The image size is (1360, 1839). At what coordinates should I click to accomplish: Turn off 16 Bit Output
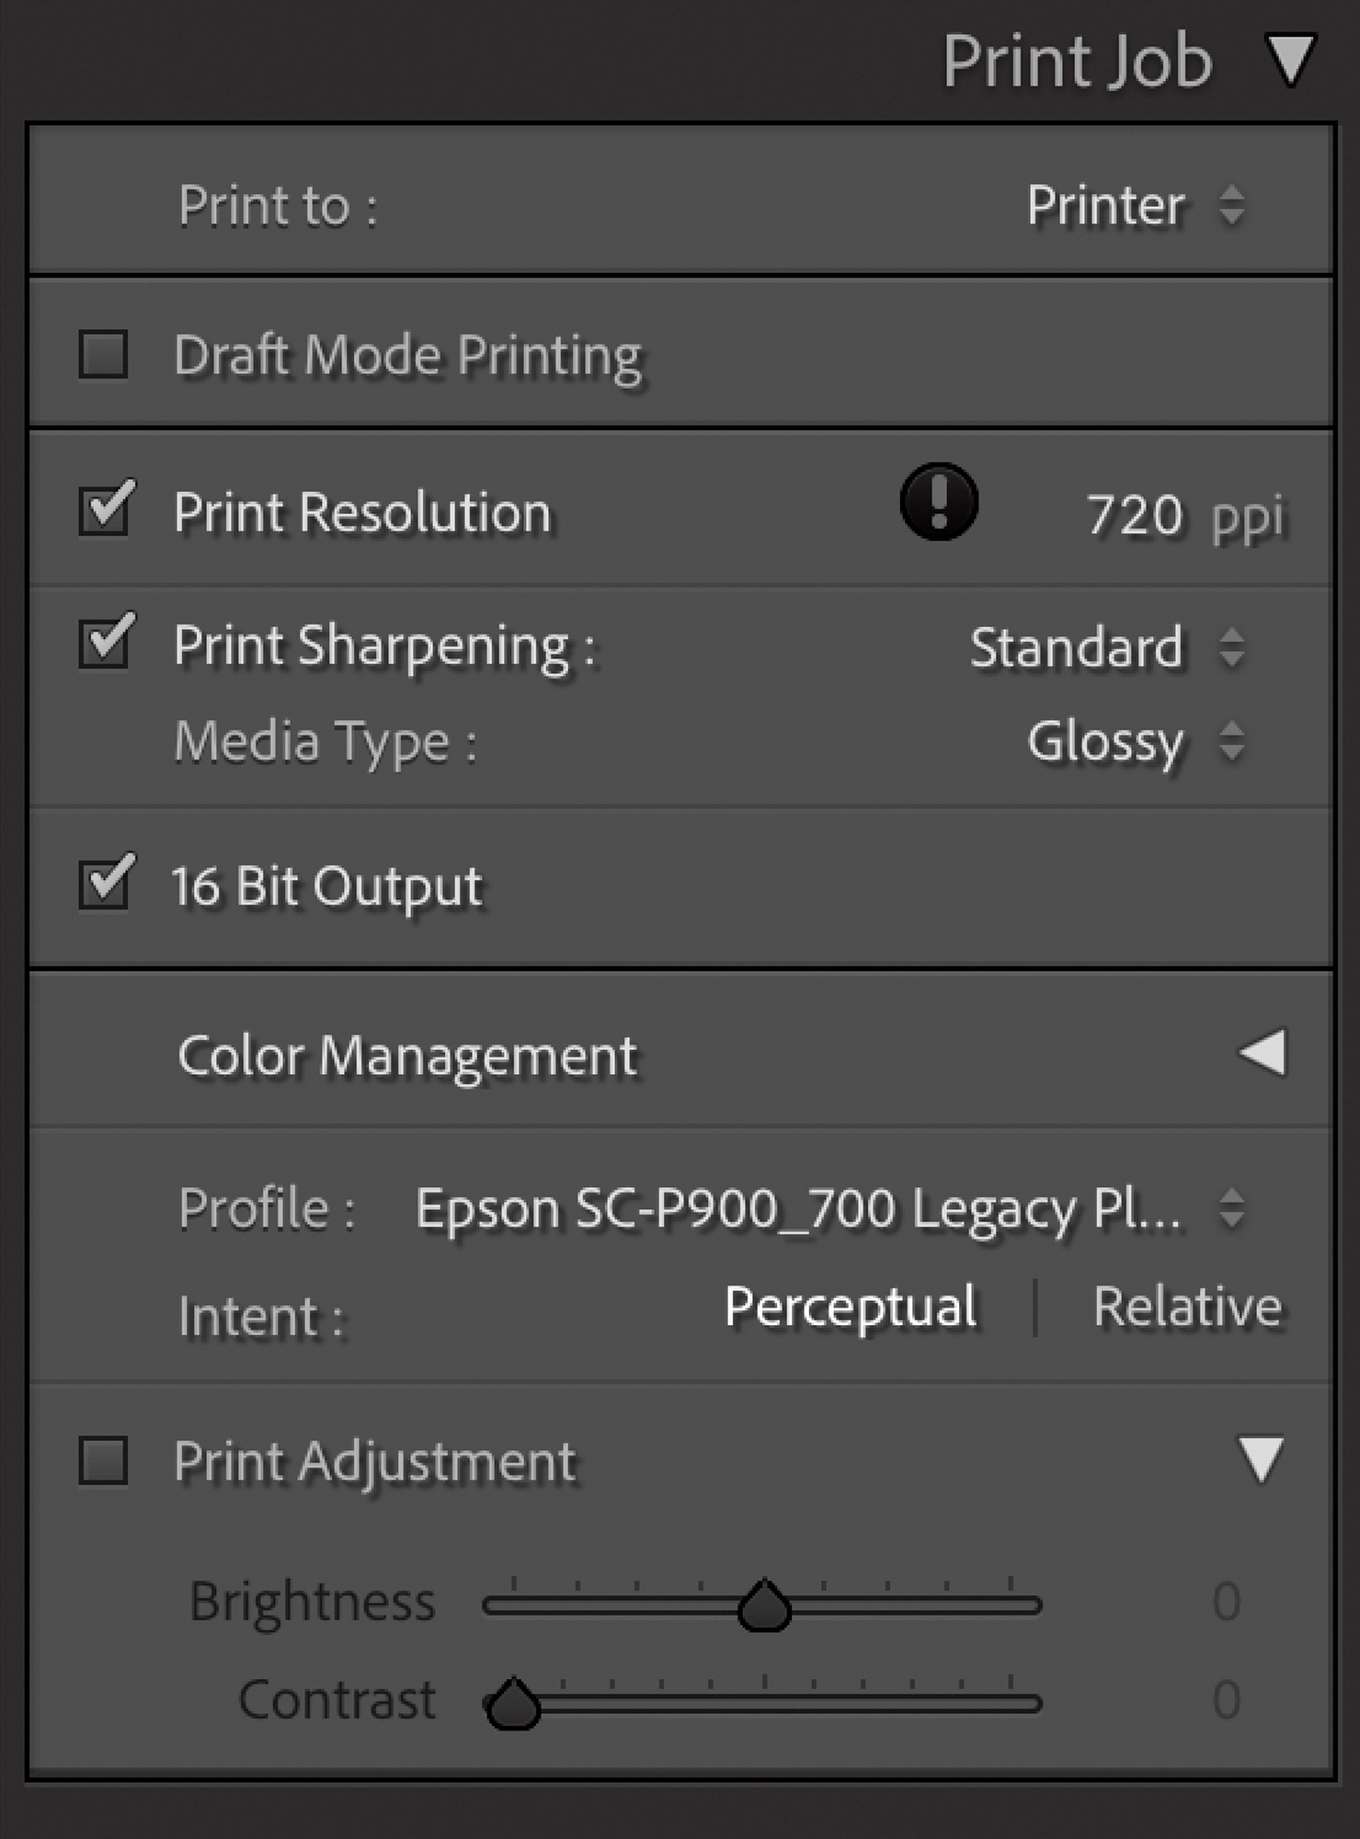tap(104, 884)
